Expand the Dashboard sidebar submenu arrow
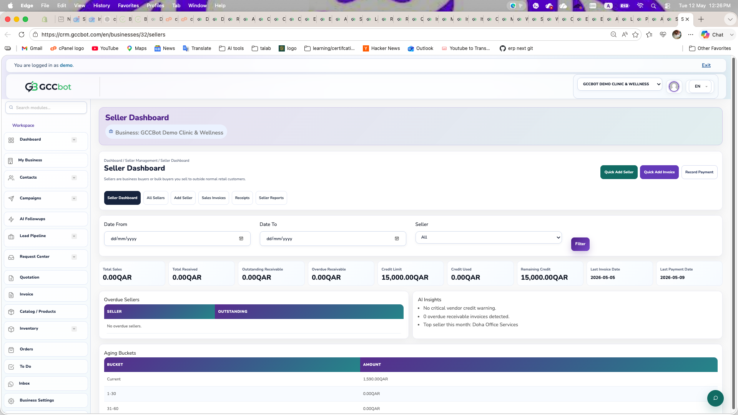The image size is (738, 415). point(74,140)
